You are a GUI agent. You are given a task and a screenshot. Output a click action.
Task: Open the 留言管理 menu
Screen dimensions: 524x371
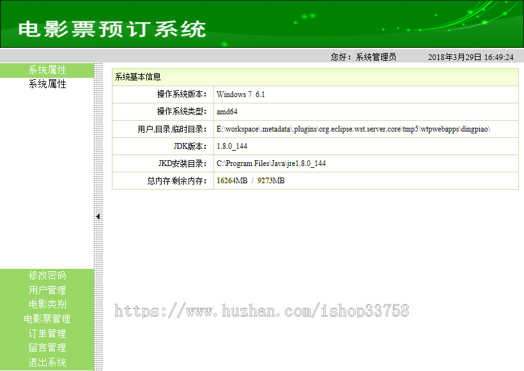click(47, 347)
